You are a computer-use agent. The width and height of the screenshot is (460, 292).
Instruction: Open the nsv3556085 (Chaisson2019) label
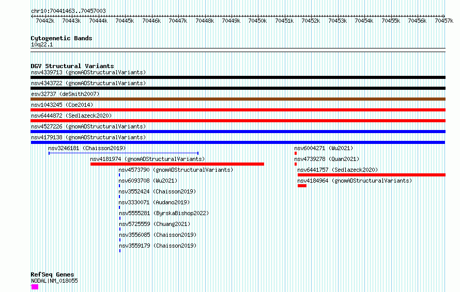point(158,235)
